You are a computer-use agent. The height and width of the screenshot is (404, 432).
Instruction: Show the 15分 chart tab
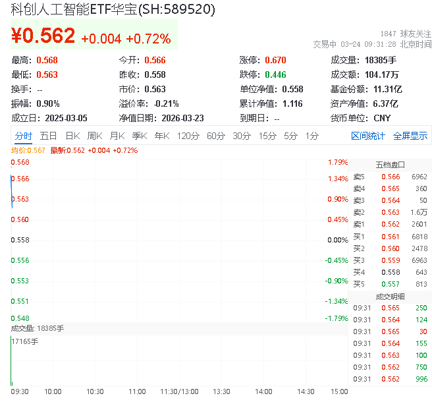[x=267, y=136]
